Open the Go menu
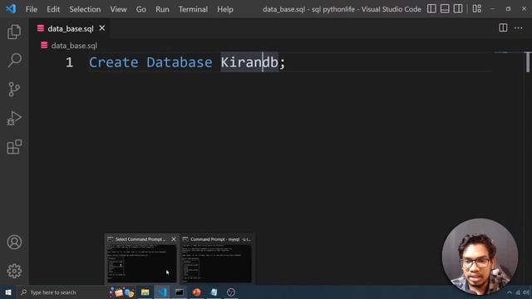The image size is (532, 299). point(141,9)
